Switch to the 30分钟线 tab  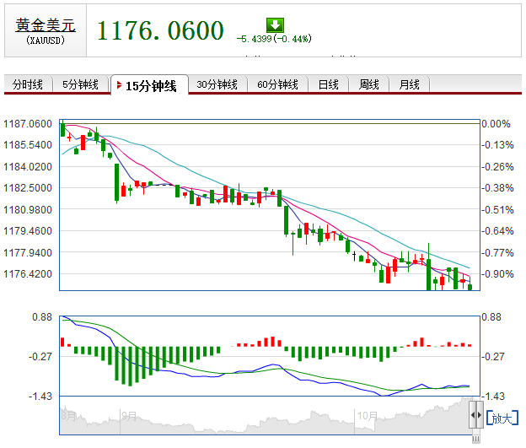coord(217,84)
